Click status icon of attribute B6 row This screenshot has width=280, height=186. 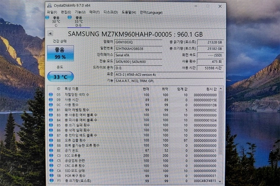[x=51, y=130]
